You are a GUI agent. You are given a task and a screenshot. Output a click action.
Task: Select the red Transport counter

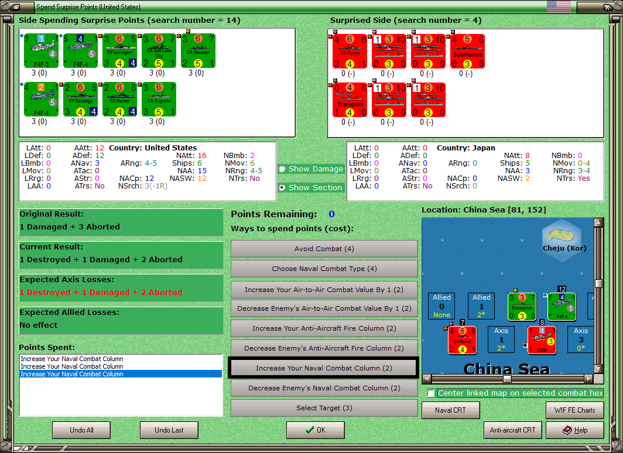coord(350,100)
